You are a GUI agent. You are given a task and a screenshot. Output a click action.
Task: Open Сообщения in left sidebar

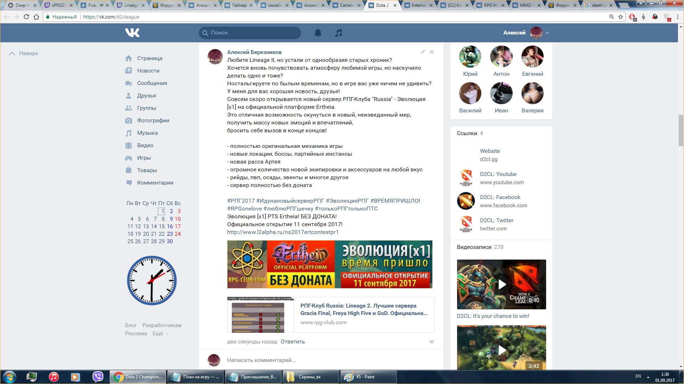(152, 83)
